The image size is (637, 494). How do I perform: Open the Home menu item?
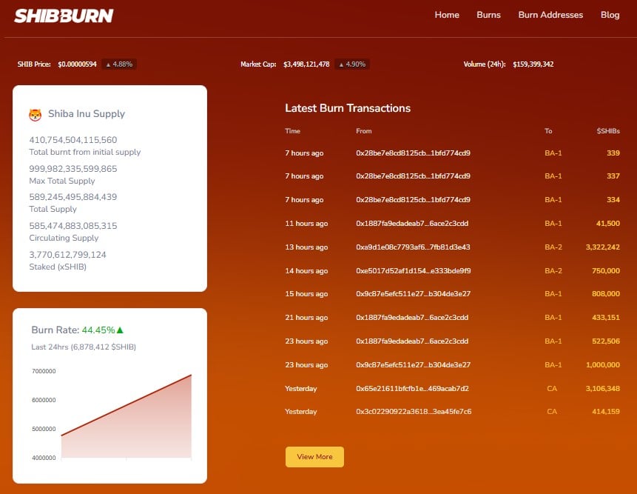coord(447,15)
